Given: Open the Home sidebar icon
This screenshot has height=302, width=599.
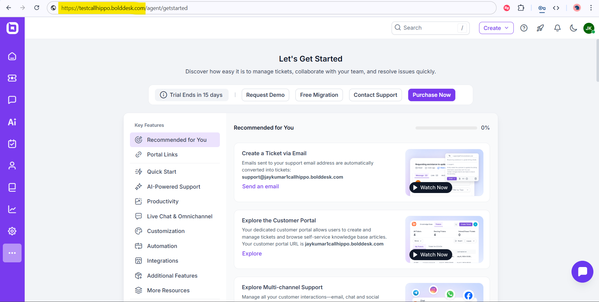Looking at the screenshot, I should pyautogui.click(x=12, y=56).
